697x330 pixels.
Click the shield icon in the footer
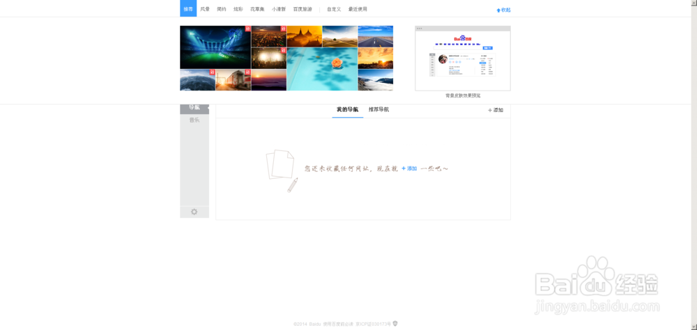point(395,324)
